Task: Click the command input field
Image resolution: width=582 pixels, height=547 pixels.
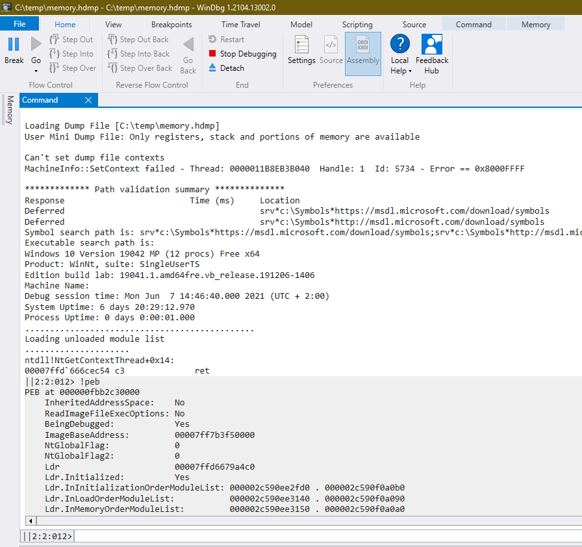Action: (x=328, y=536)
